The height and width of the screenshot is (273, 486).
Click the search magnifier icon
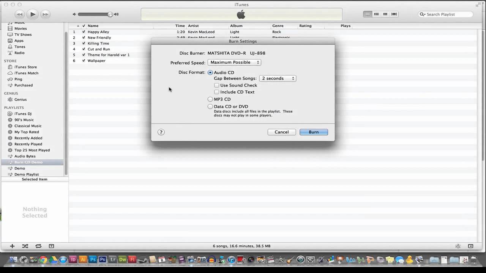coord(423,14)
